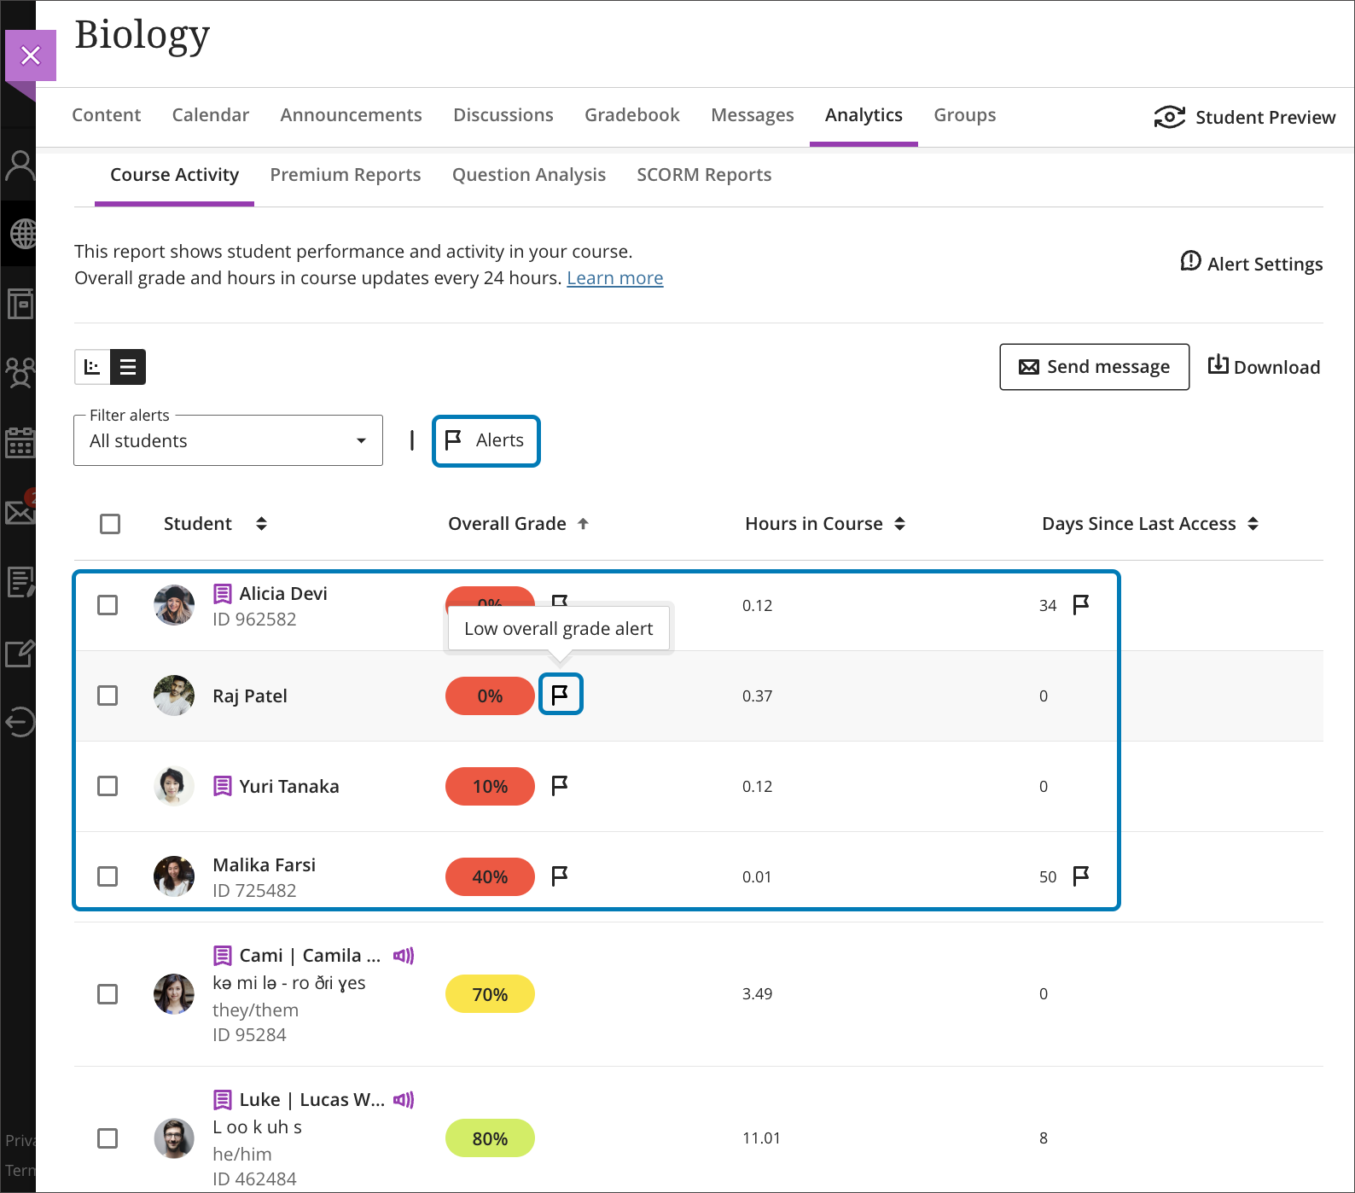The image size is (1355, 1193).
Task: Select all students checkbox in header
Action: [110, 524]
